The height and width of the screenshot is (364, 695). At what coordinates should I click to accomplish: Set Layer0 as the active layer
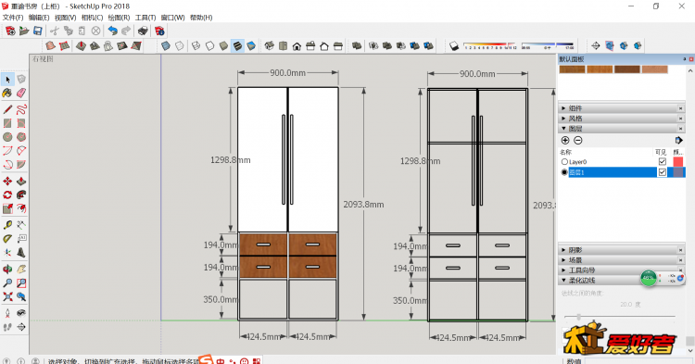564,162
